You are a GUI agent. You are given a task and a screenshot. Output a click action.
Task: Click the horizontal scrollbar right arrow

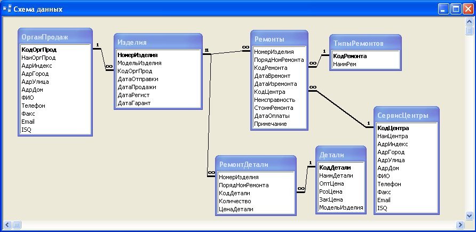coord(461,224)
